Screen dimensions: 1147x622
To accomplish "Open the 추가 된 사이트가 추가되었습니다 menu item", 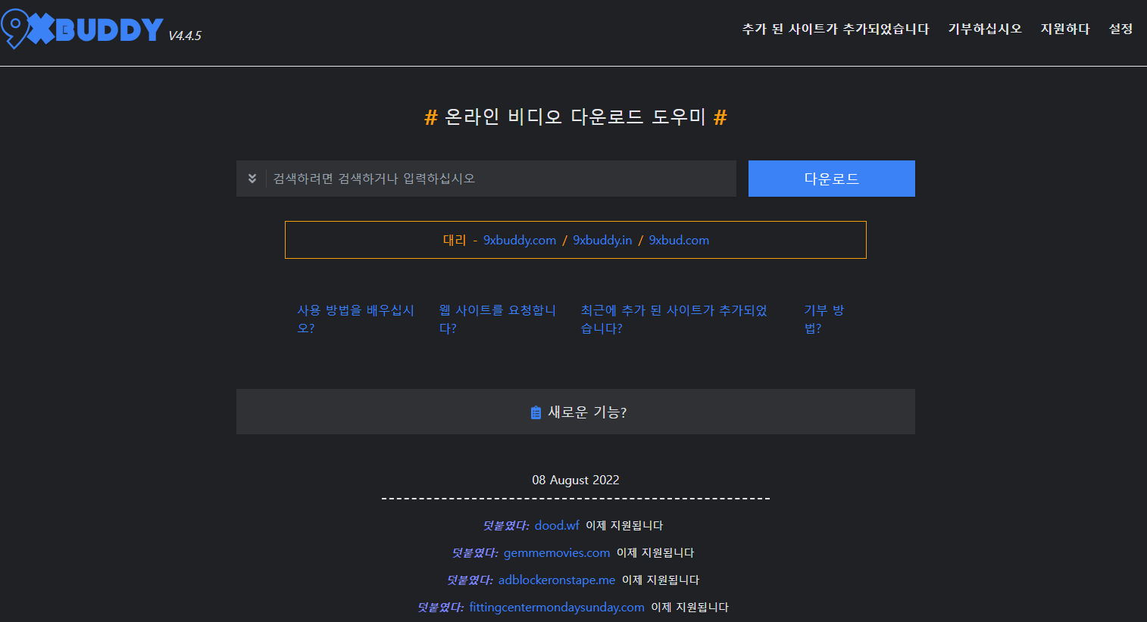I will [836, 29].
